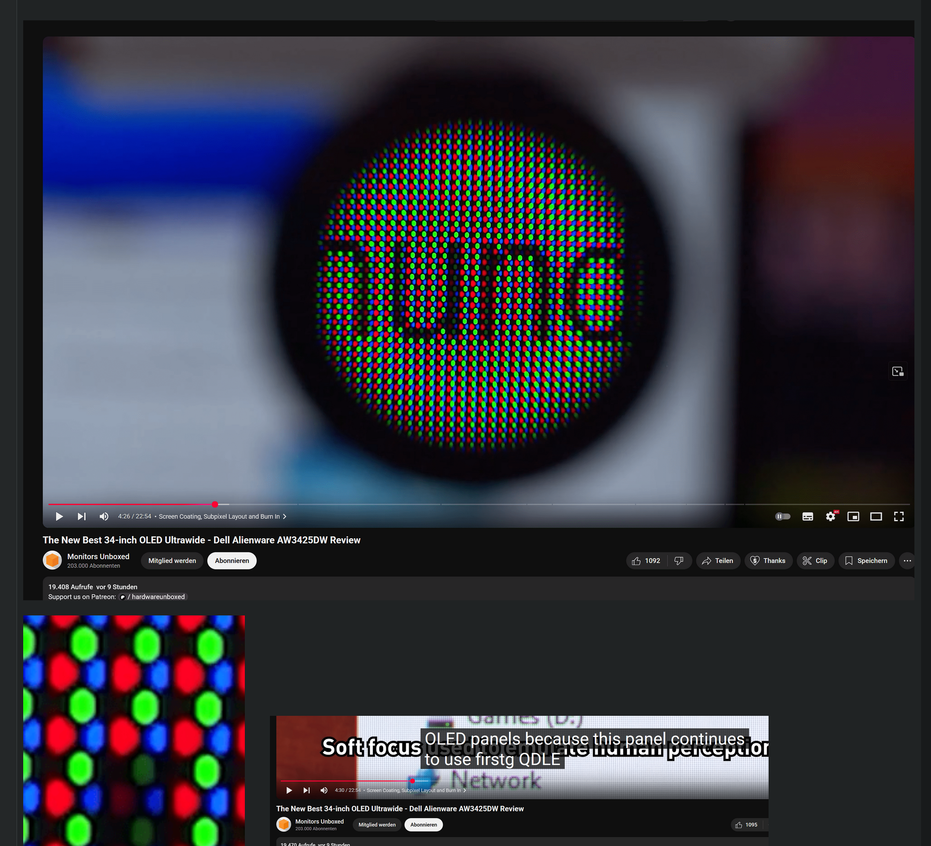
Task: Go fullscreen on the video
Action: coord(898,517)
